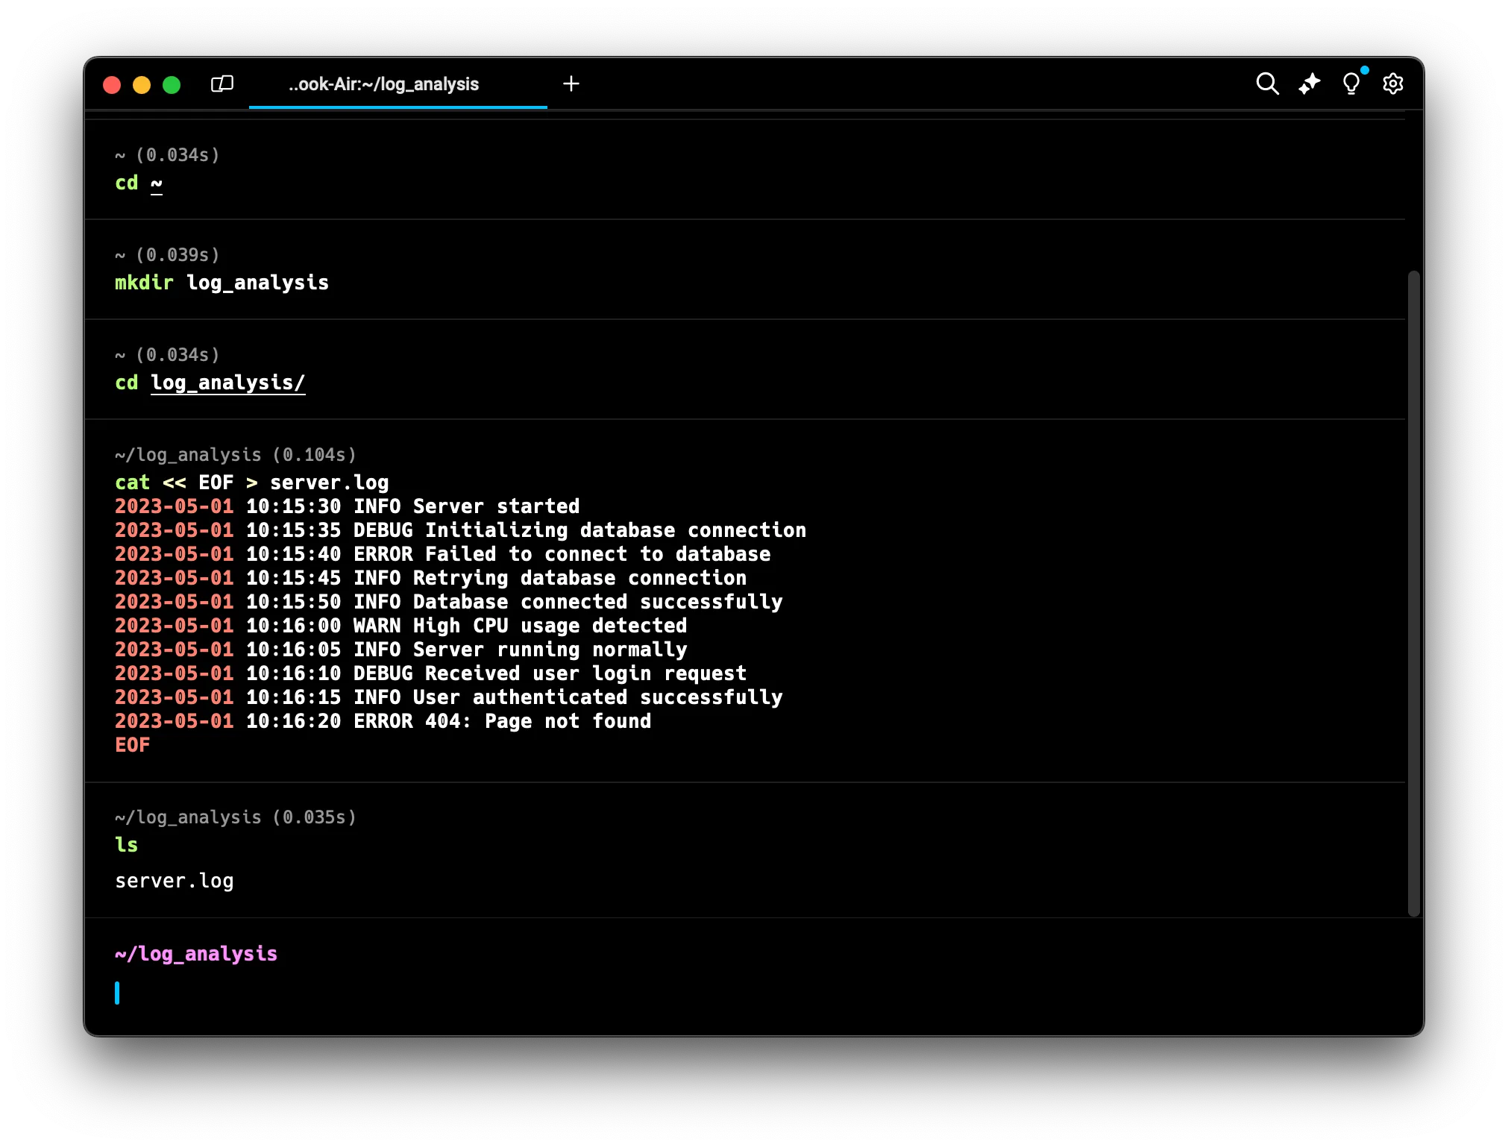Screen dimensions: 1508x1147
Task: Click the underlined log_analysis/ path link
Action: tap(227, 383)
